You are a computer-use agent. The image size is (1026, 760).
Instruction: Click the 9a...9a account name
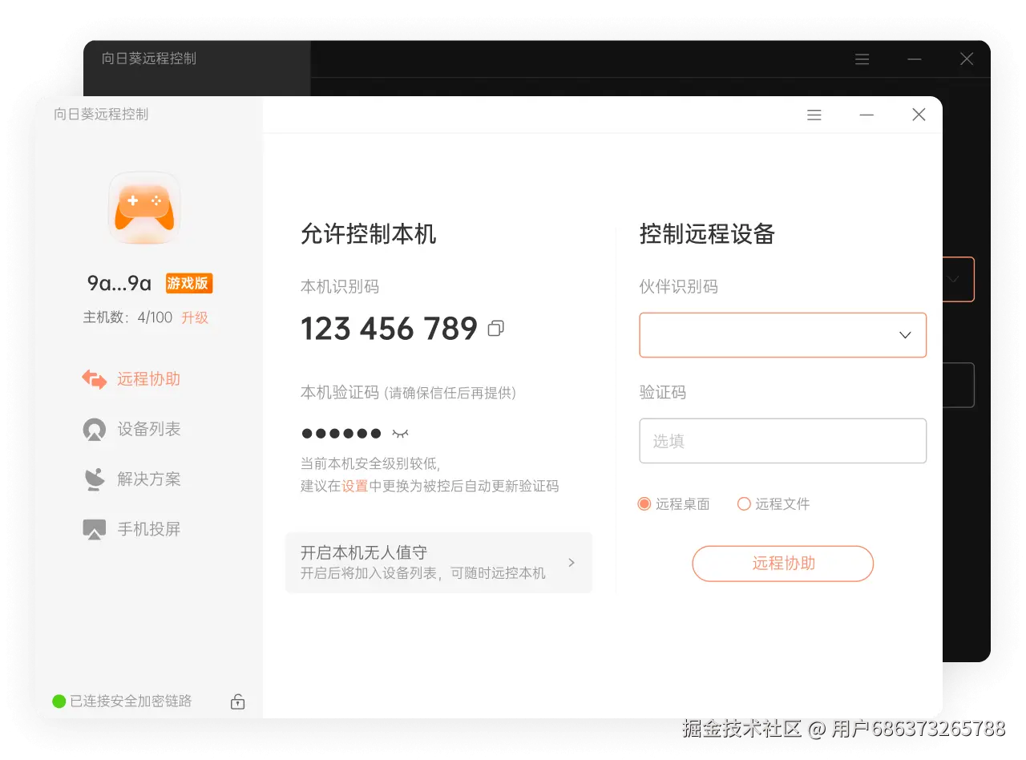pos(119,283)
